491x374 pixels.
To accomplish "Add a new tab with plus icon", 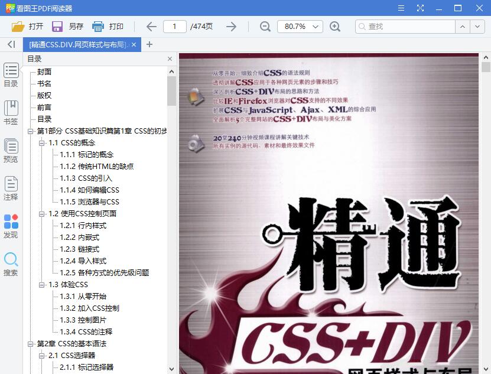I will coord(149,44).
